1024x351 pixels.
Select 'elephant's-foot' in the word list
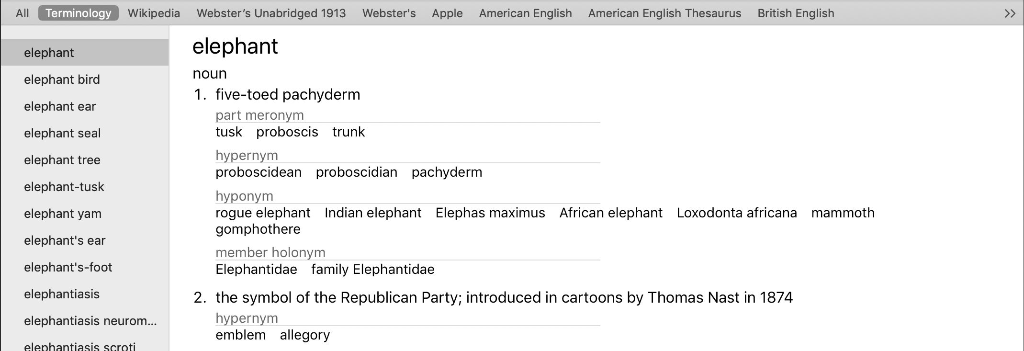(68, 267)
